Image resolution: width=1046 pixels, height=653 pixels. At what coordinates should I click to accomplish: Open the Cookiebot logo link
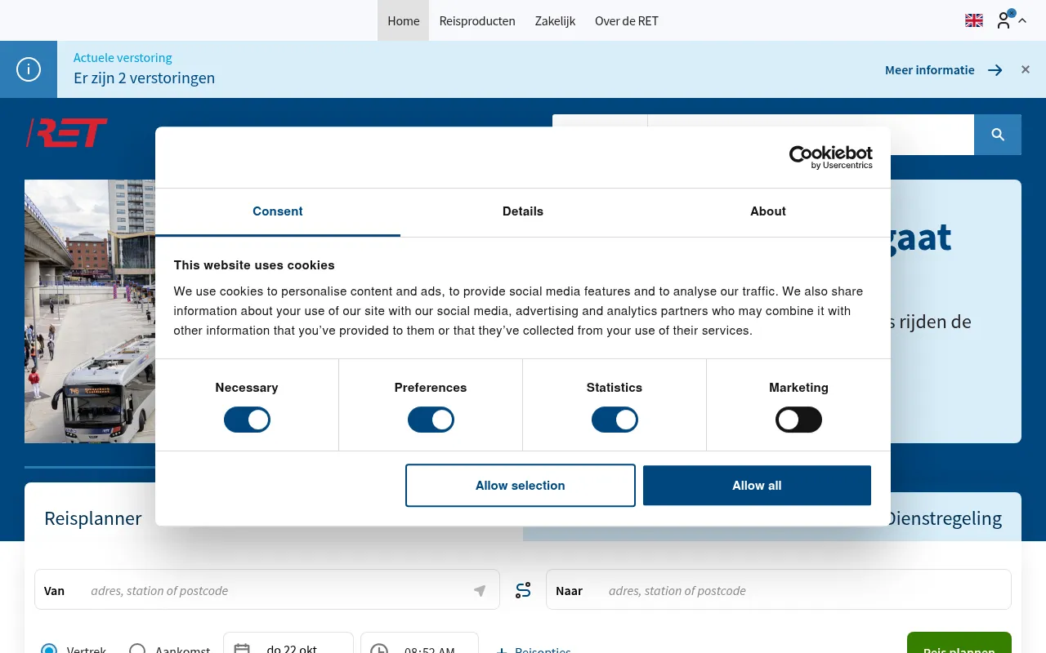tap(830, 158)
